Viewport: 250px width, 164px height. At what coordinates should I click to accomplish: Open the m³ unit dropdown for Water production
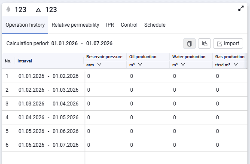point(179,65)
